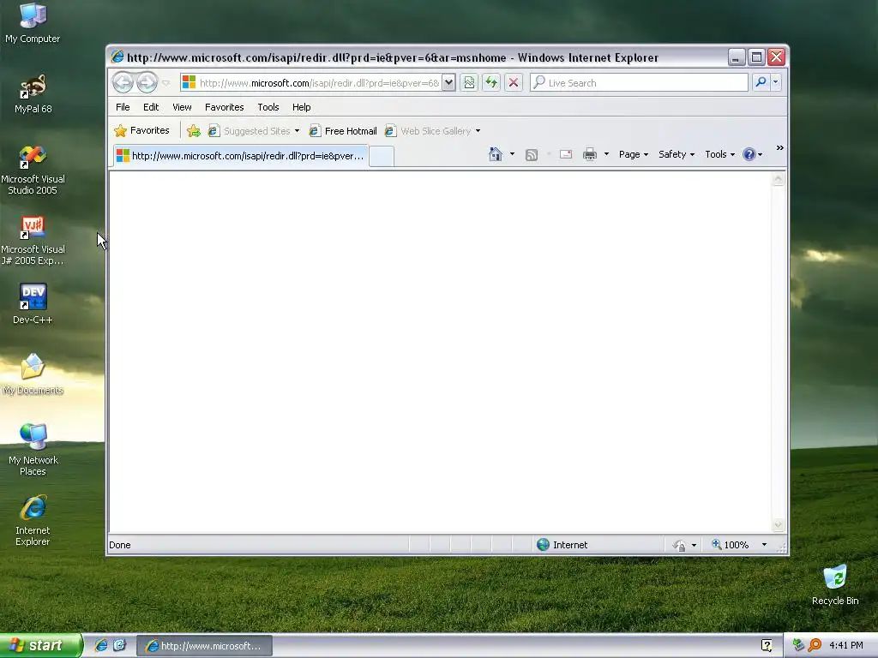Click the Back navigation arrow button
Screen dimensions: 878x658
tap(123, 83)
